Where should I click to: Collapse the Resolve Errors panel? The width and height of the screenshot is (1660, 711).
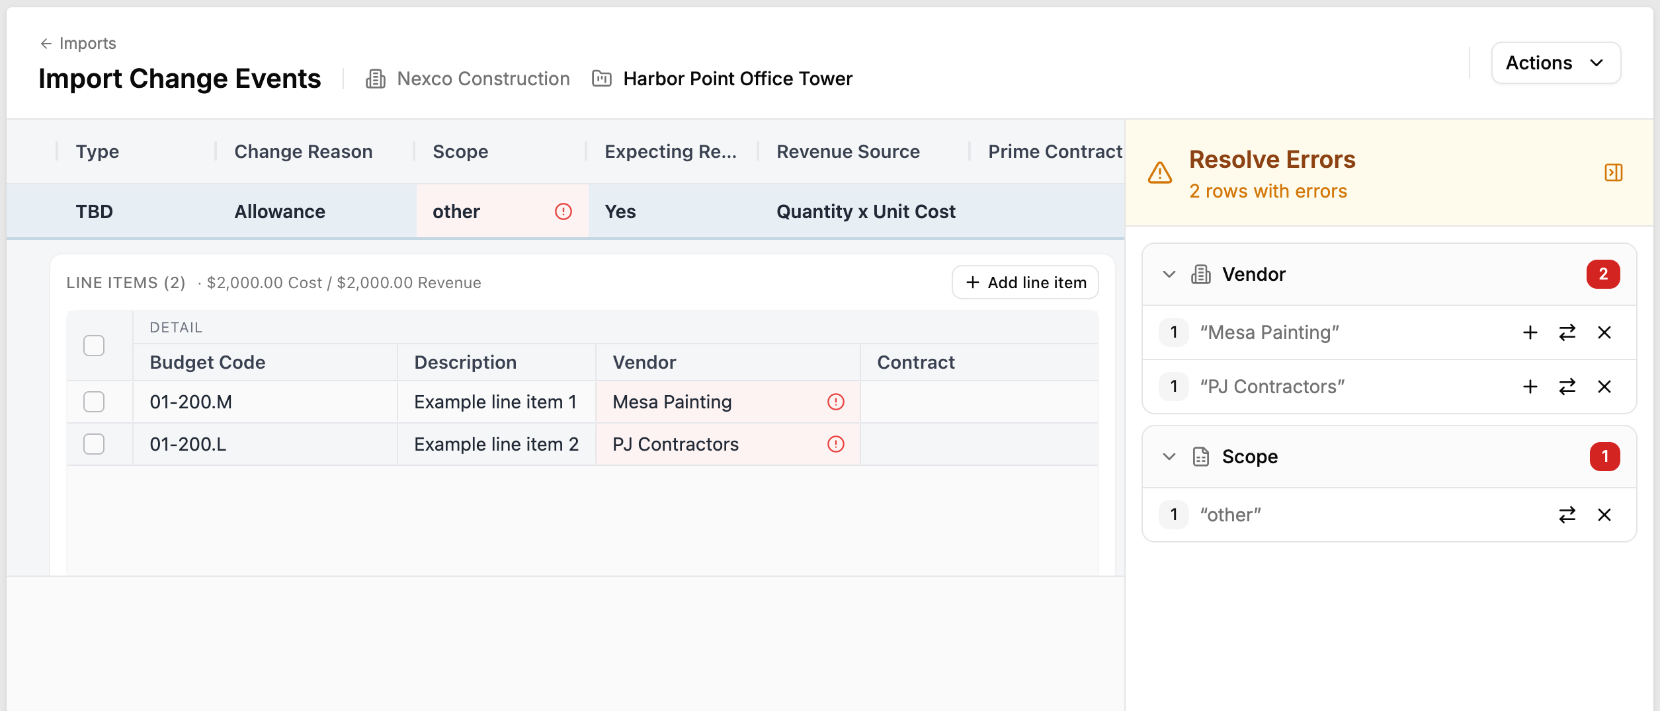1614,172
